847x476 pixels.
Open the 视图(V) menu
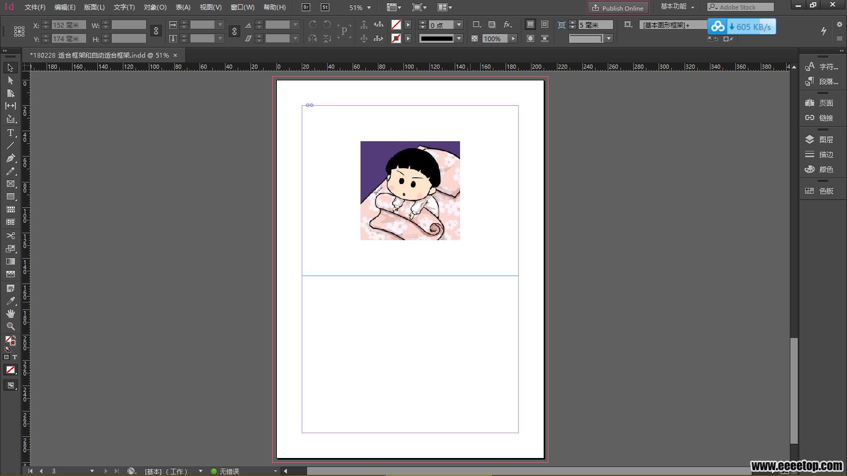coord(211,7)
